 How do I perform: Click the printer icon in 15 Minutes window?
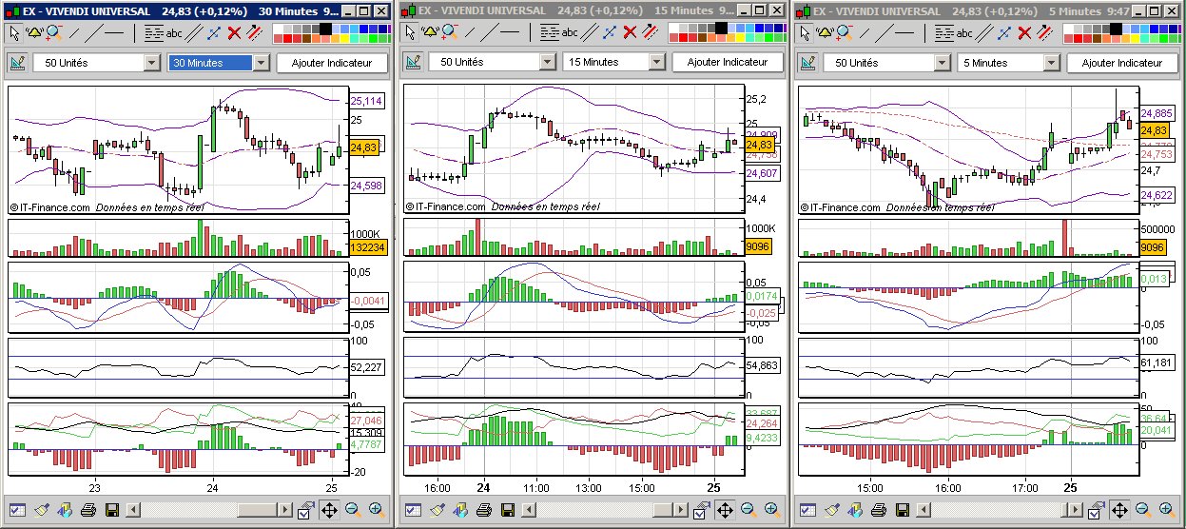point(483,510)
